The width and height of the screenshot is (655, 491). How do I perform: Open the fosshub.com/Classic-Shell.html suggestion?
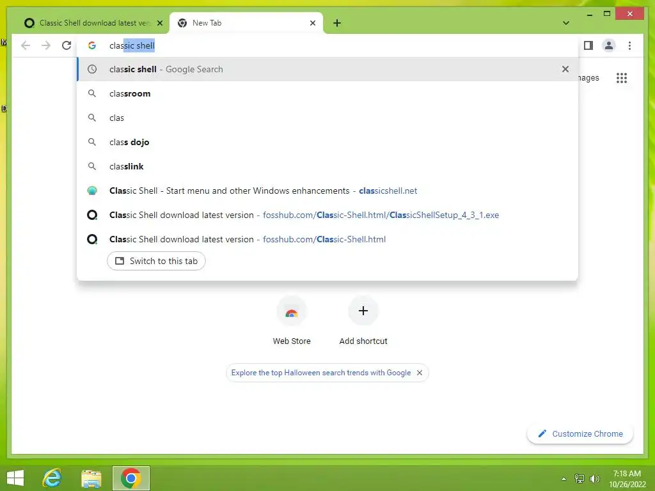[327, 239]
